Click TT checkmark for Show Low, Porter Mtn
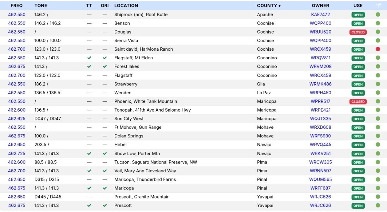This screenshot has width=387, height=212. pyautogui.click(x=89, y=154)
